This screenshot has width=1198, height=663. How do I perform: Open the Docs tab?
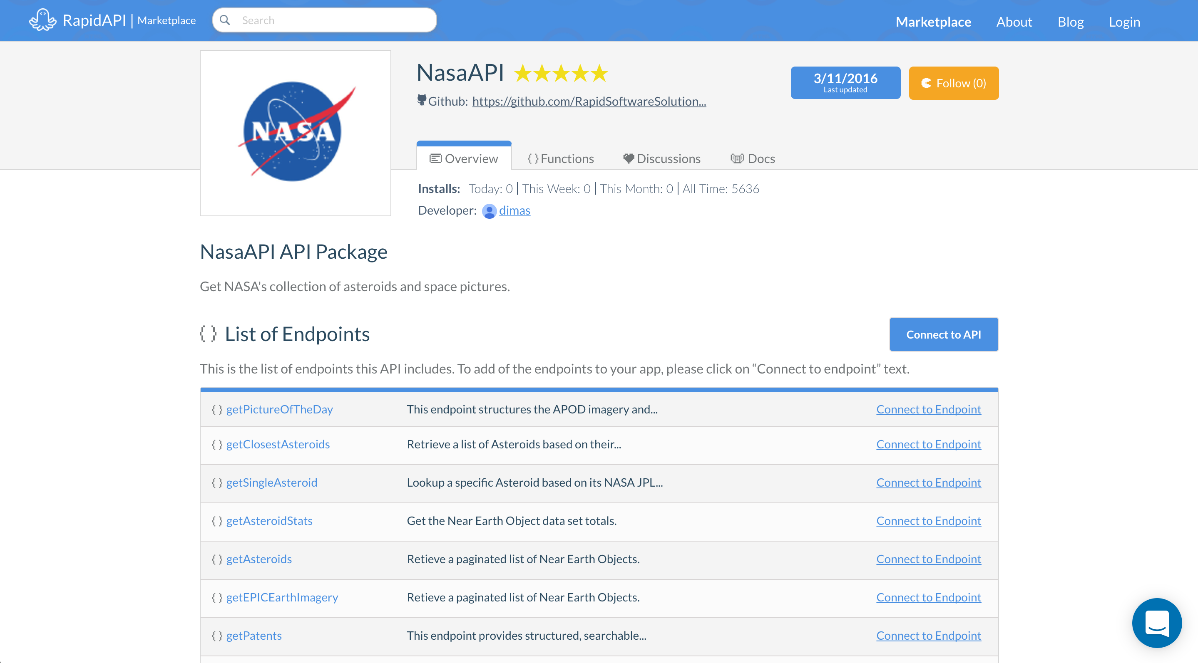click(753, 158)
